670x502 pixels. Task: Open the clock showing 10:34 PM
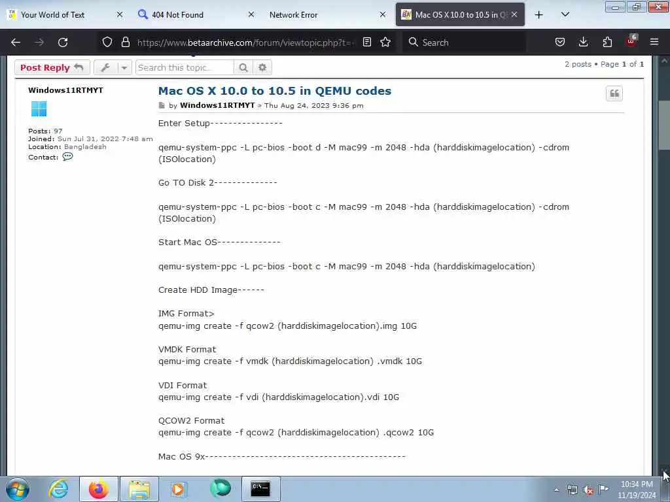pyautogui.click(x=637, y=490)
